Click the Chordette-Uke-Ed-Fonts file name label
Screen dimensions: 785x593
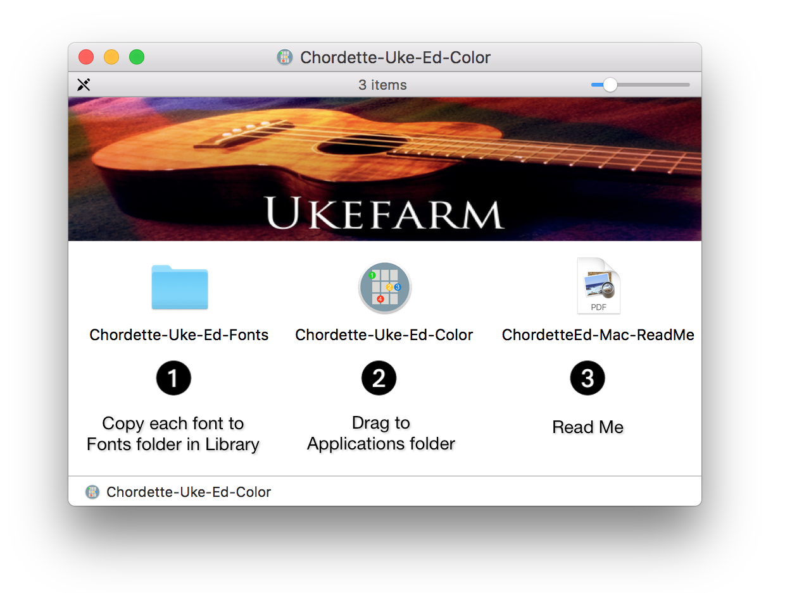click(x=179, y=335)
